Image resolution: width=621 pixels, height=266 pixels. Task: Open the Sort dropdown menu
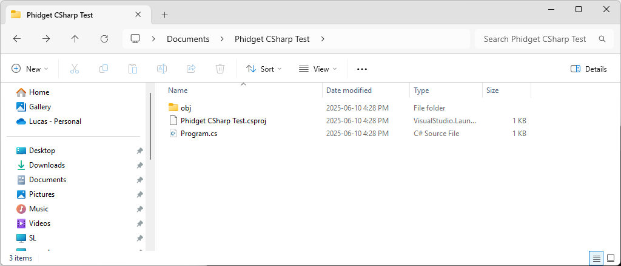click(264, 69)
